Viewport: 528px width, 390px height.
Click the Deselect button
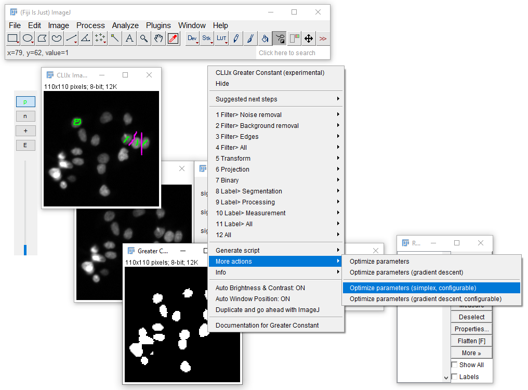[x=471, y=317]
